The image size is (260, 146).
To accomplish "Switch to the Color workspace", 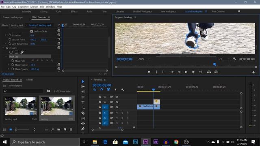I will [59, 11].
